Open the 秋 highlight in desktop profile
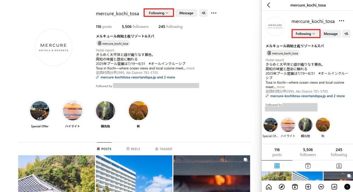This screenshot has width=353, height=192. click(138, 111)
